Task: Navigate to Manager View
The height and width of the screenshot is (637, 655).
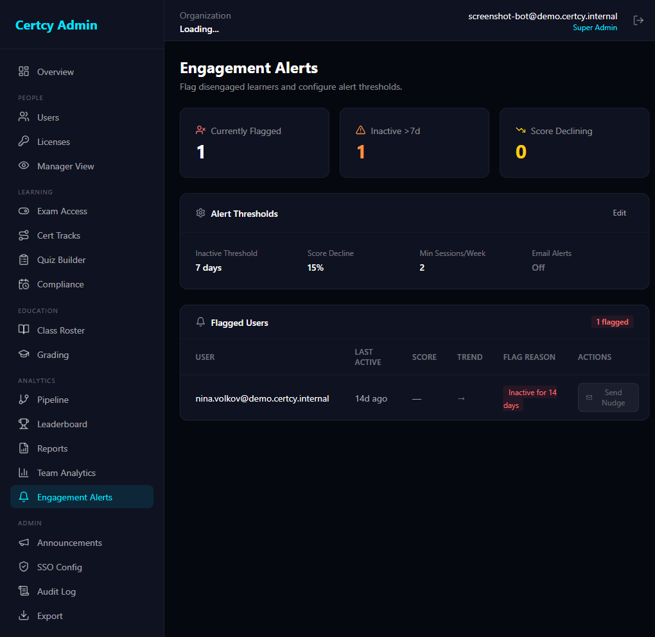Action: (82, 166)
